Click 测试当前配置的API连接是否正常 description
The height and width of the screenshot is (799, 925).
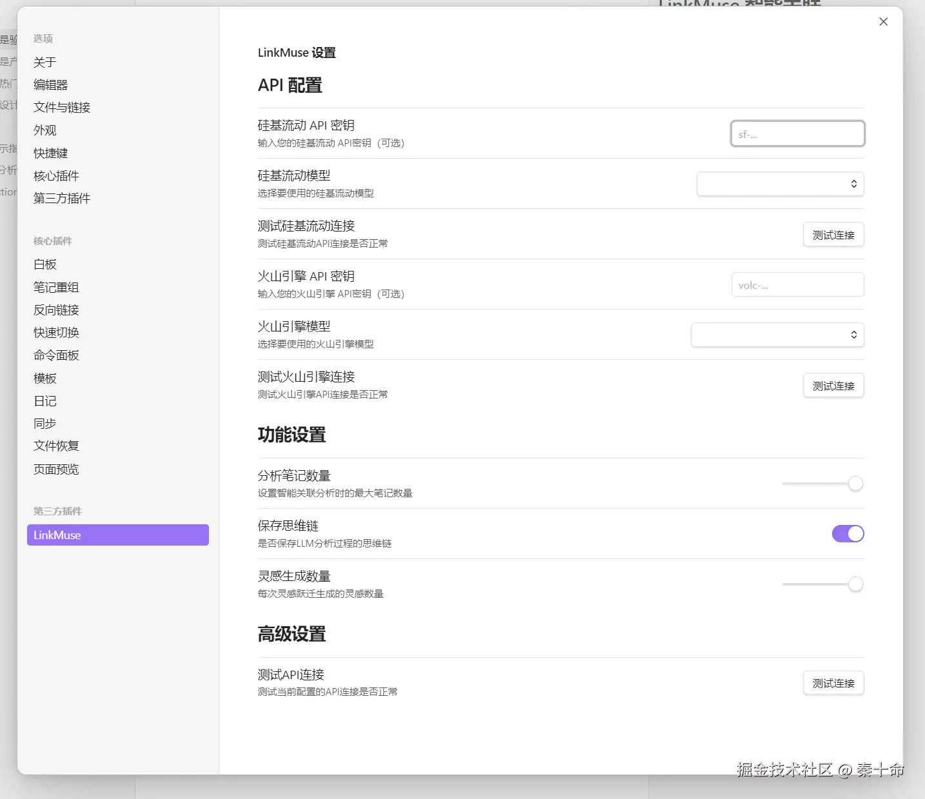click(x=328, y=692)
